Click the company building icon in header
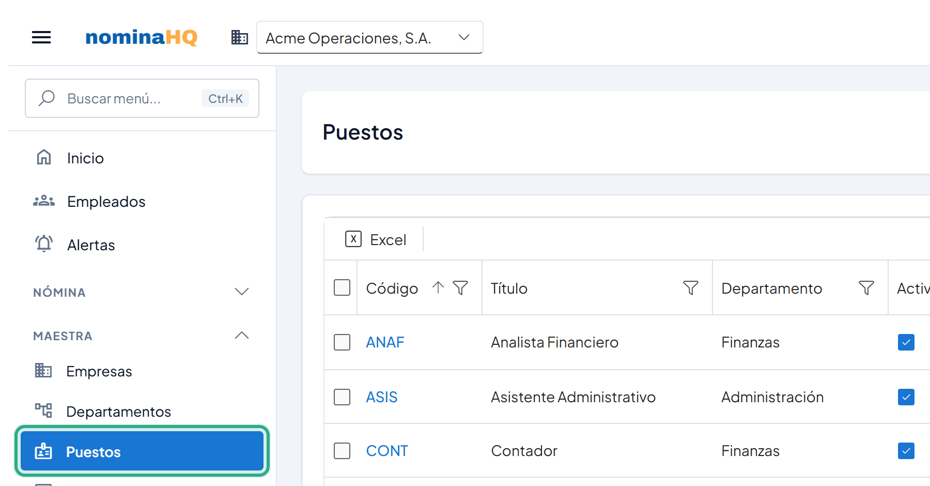930x486 pixels. point(240,37)
